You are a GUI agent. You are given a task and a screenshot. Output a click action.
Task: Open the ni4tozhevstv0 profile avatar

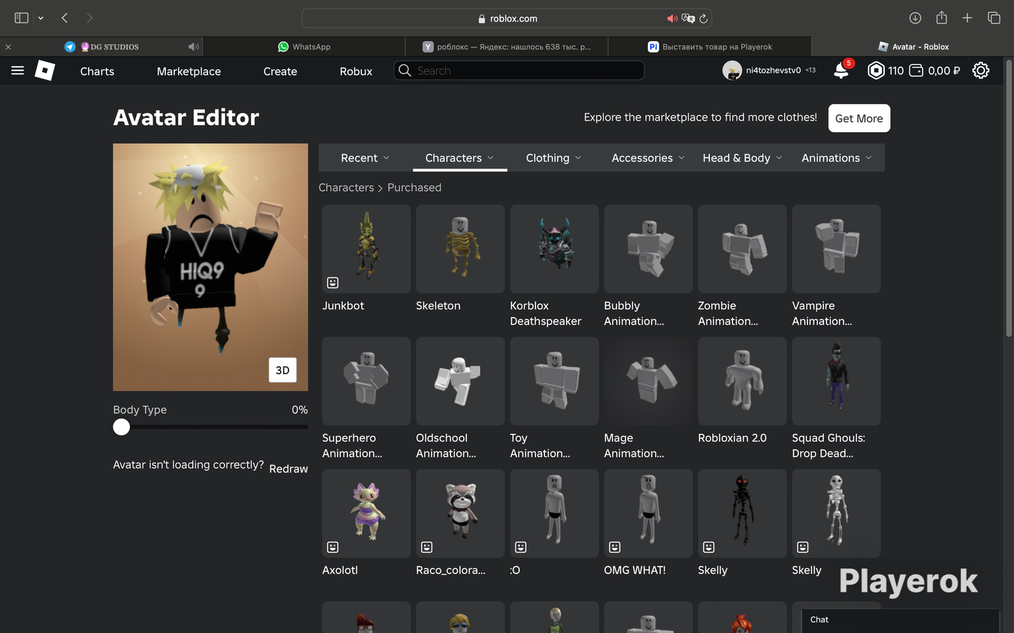click(x=732, y=70)
